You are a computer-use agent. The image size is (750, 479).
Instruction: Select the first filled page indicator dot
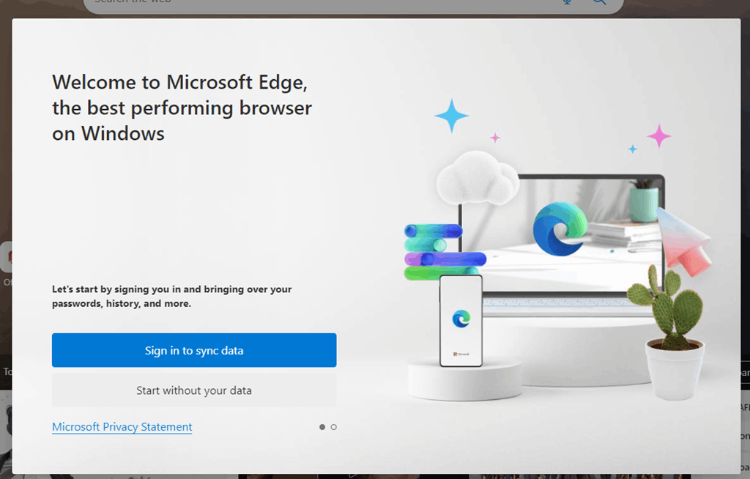322,427
